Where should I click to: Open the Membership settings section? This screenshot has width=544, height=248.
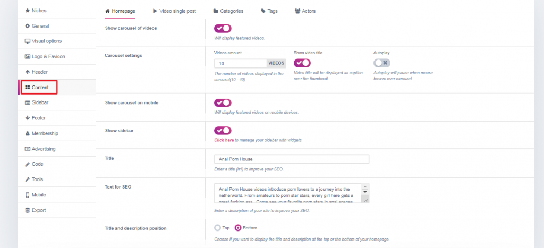click(x=45, y=133)
